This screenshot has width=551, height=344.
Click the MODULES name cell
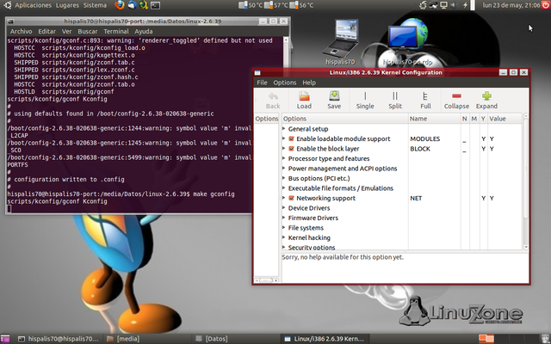pyautogui.click(x=424, y=138)
